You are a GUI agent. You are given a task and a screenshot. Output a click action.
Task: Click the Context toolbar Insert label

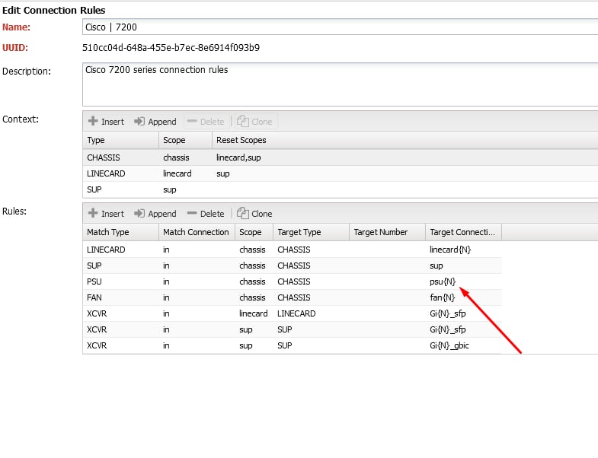113,122
